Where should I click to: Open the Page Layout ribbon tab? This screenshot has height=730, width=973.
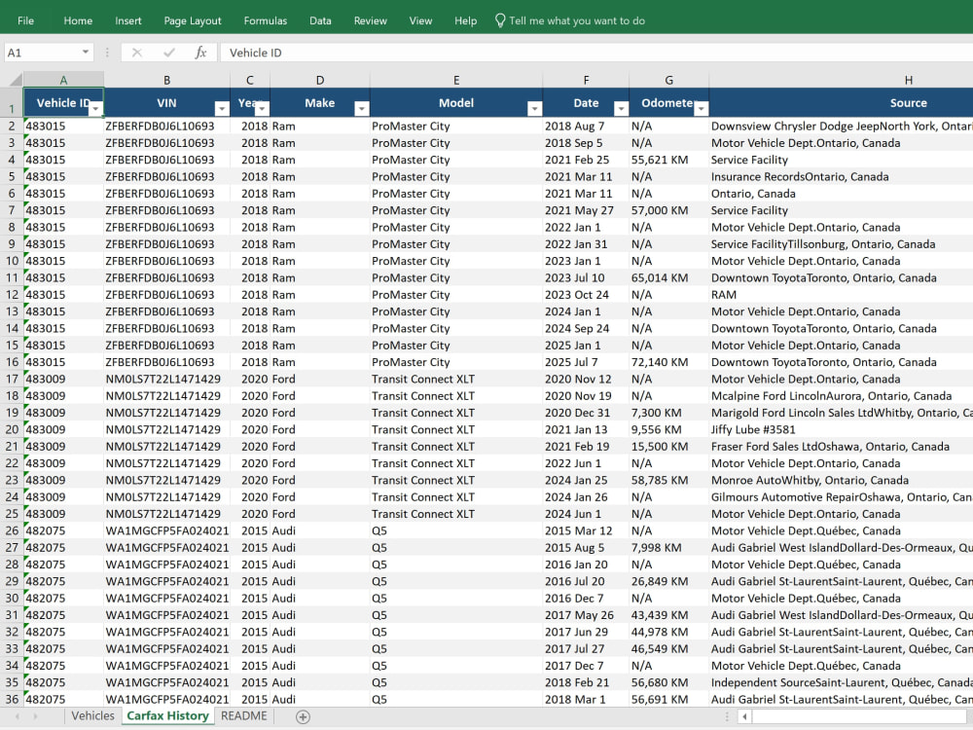coord(193,20)
